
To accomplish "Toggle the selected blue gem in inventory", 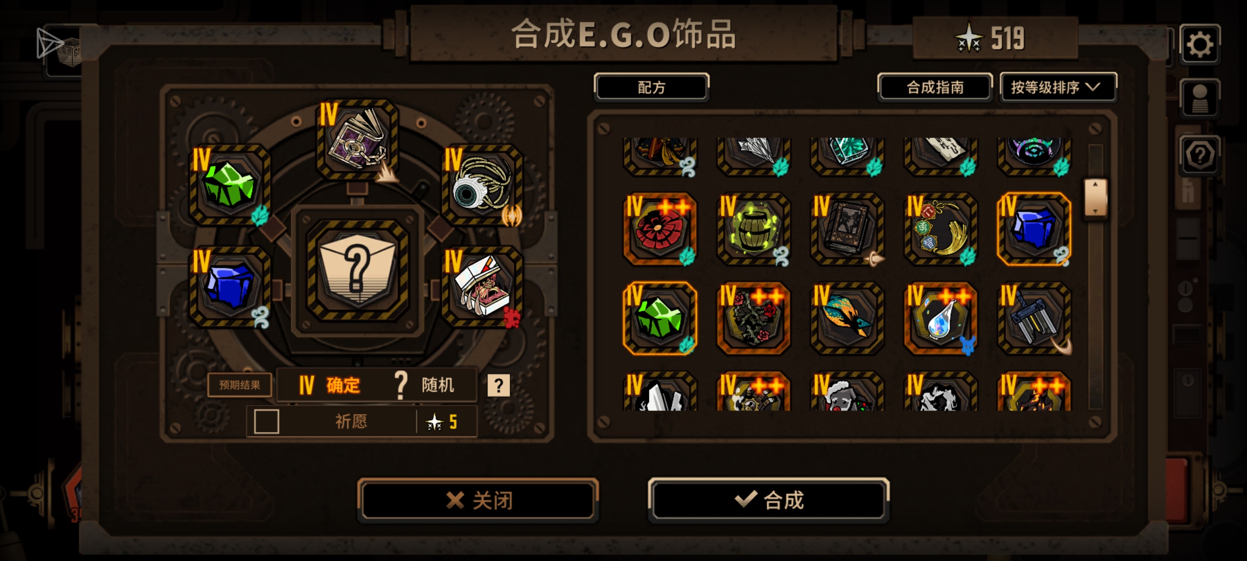I will 1034,229.
